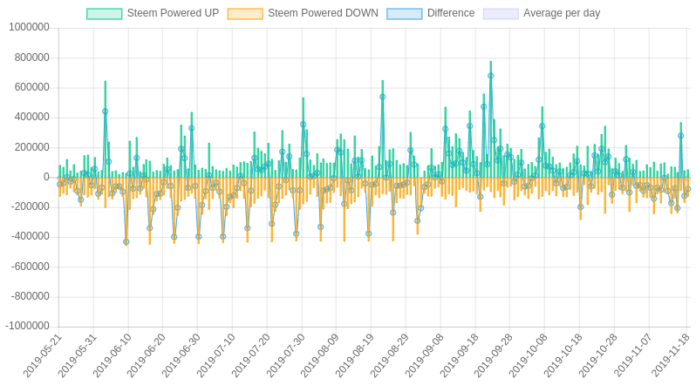Toggle the Steem Powered DOWN legend label
Screen dimensions: 696x392
323,13
